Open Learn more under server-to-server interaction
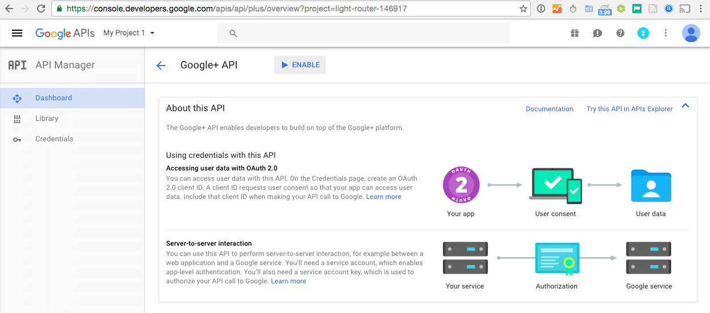 [x=288, y=281]
